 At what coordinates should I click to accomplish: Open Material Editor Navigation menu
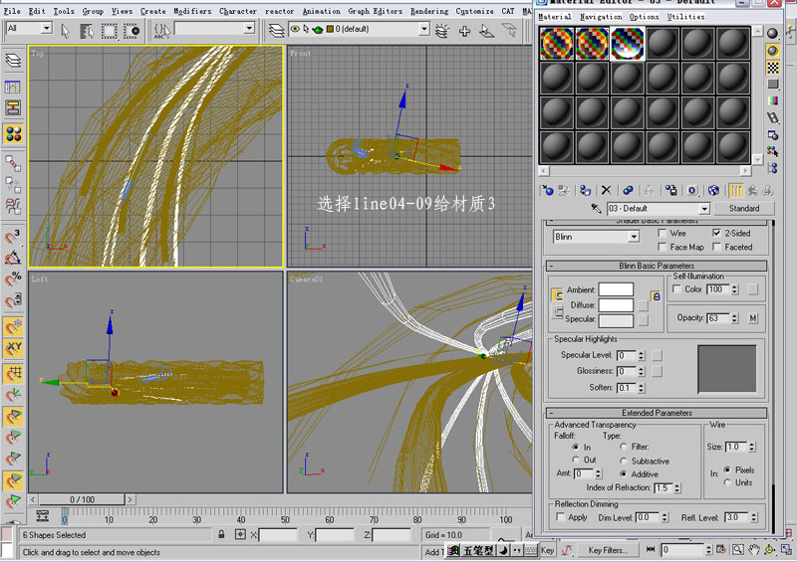tap(601, 17)
